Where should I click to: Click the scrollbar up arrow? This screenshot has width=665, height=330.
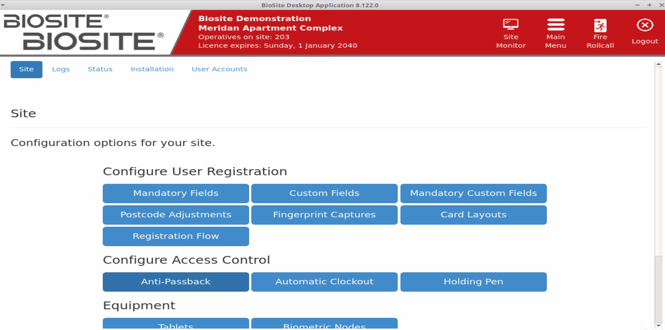658,64
